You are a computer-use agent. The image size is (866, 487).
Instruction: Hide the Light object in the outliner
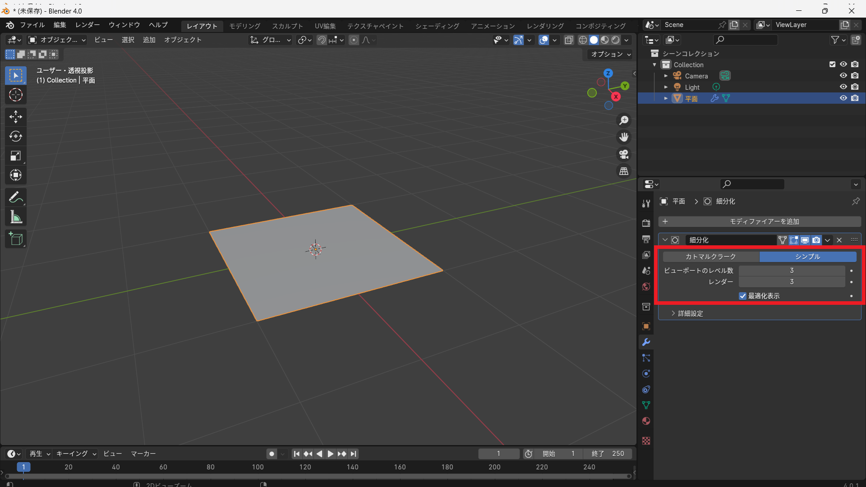tap(843, 87)
